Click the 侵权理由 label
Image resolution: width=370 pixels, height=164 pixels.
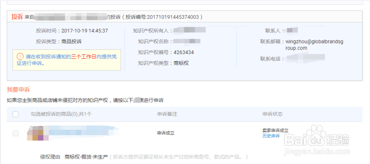[50, 157]
